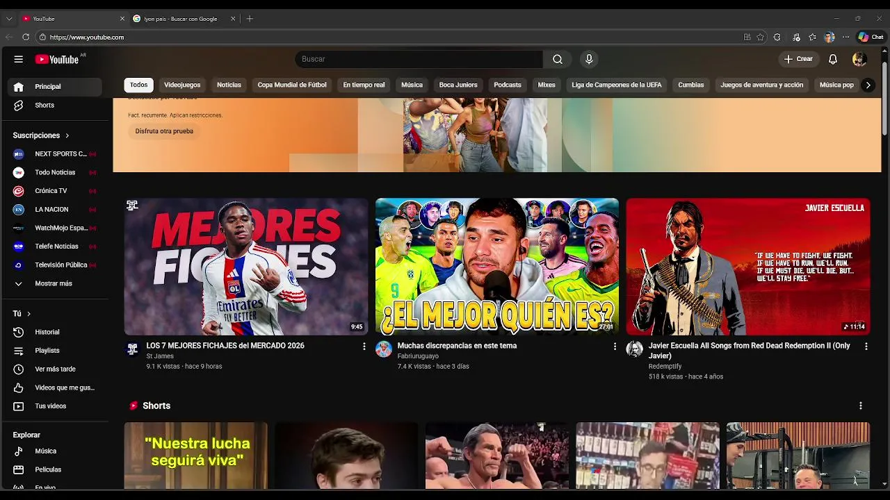This screenshot has width=890, height=500.
Task: Select the Podcasts filter chip
Action: [x=508, y=85]
